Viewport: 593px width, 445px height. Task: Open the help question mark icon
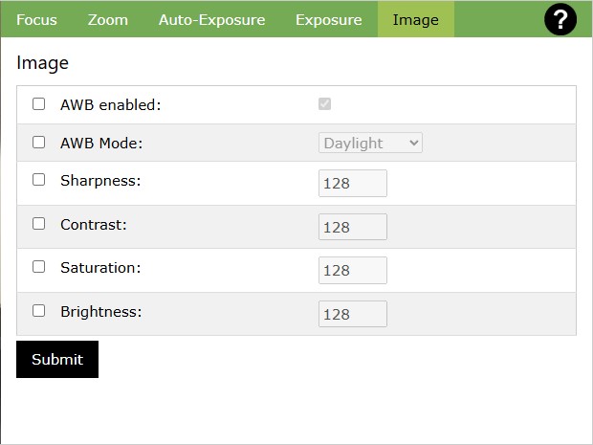[x=560, y=19]
